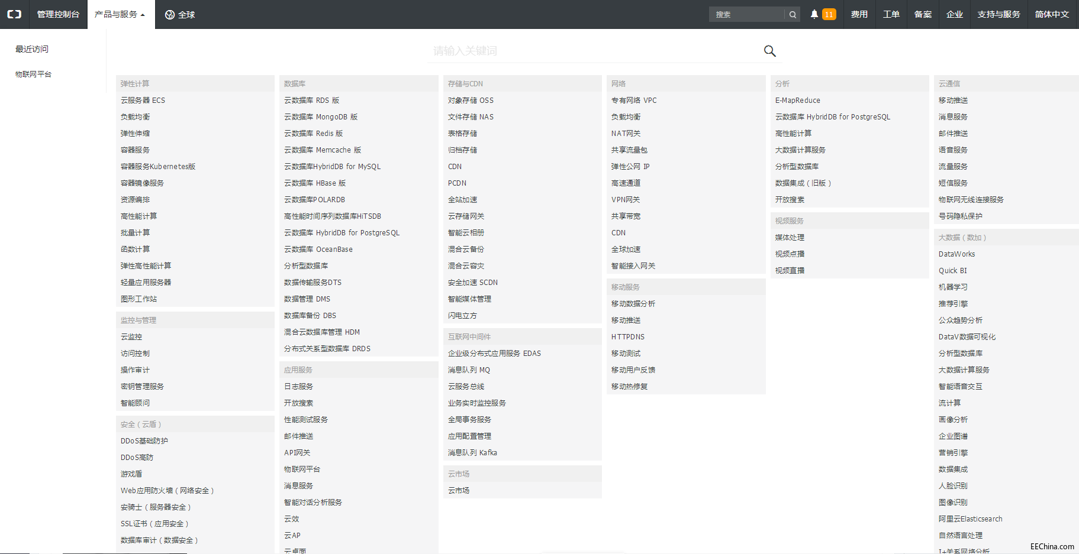Click the 请输入关键词 search field
The height and width of the screenshot is (554, 1079).
point(595,51)
